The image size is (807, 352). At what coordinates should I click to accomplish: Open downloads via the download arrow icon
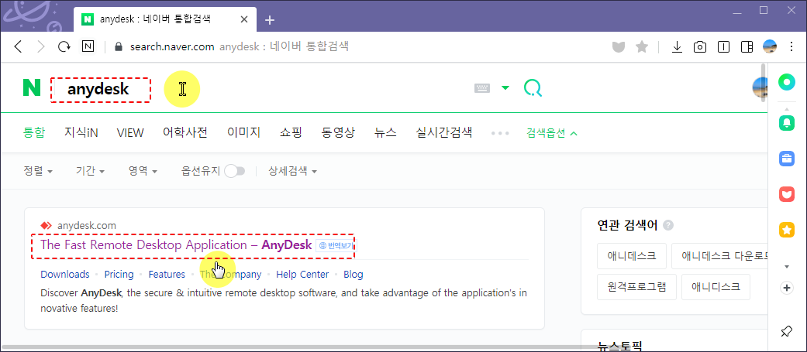click(x=678, y=46)
